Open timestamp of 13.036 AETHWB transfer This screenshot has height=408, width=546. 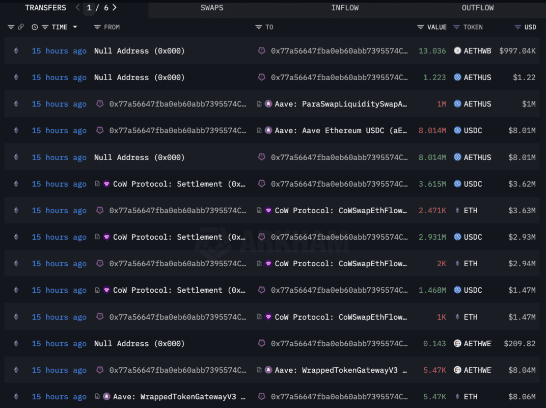[59, 51]
